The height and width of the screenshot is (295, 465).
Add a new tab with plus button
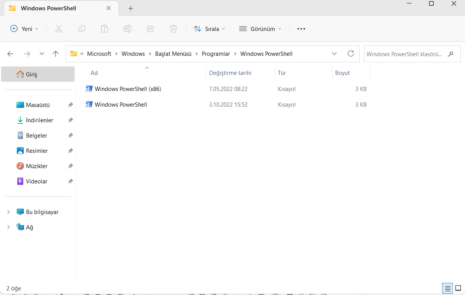[x=131, y=8]
